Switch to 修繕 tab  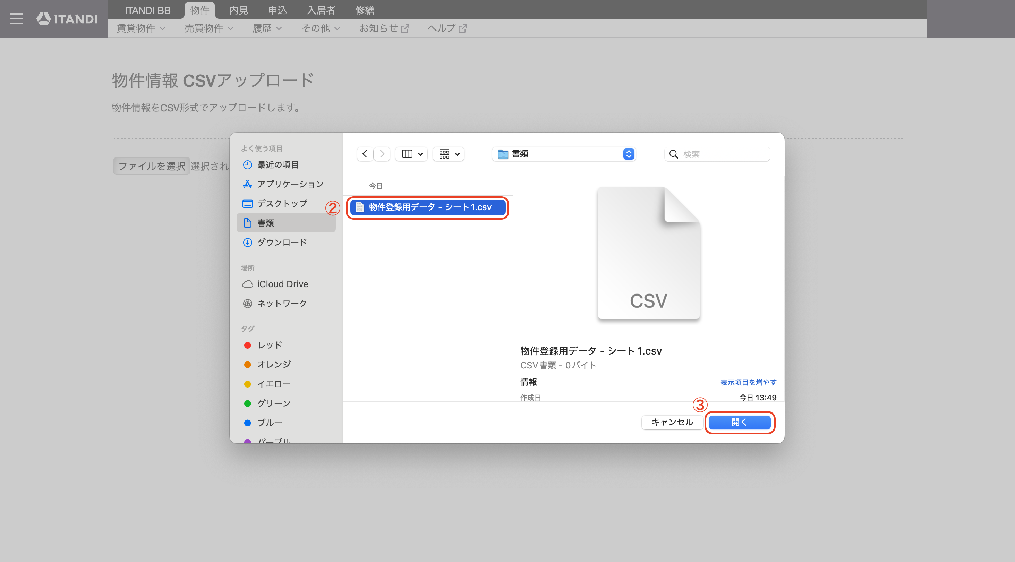[x=365, y=10]
